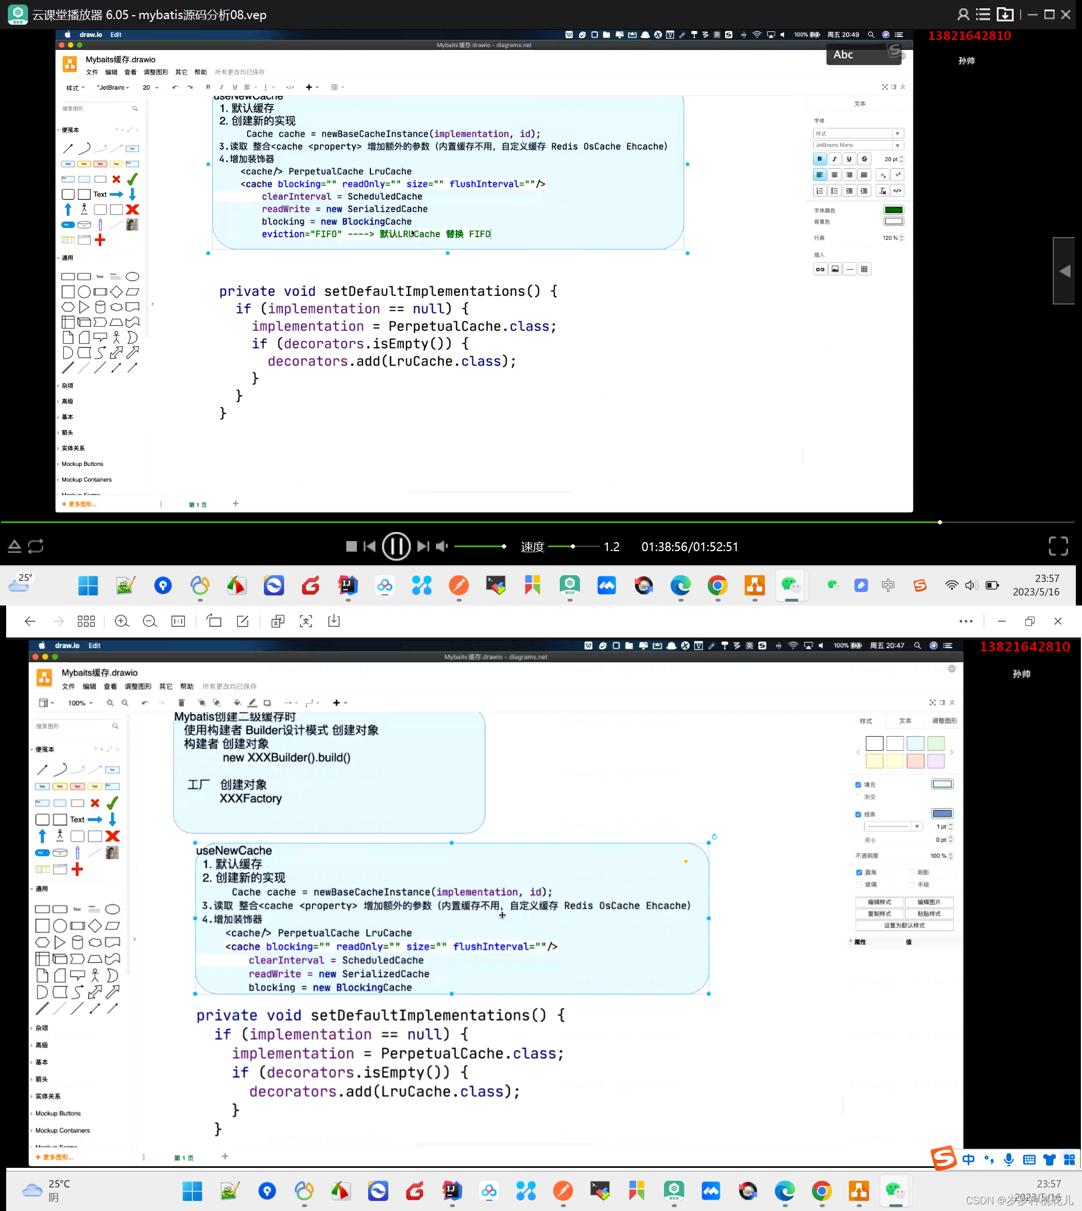This screenshot has height=1211, width=1082.
Task: Switch to 调整图形 tab in lower draw.io panel
Action: (944, 721)
